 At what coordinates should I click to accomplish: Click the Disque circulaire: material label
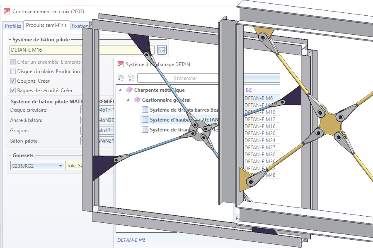[x=29, y=110]
